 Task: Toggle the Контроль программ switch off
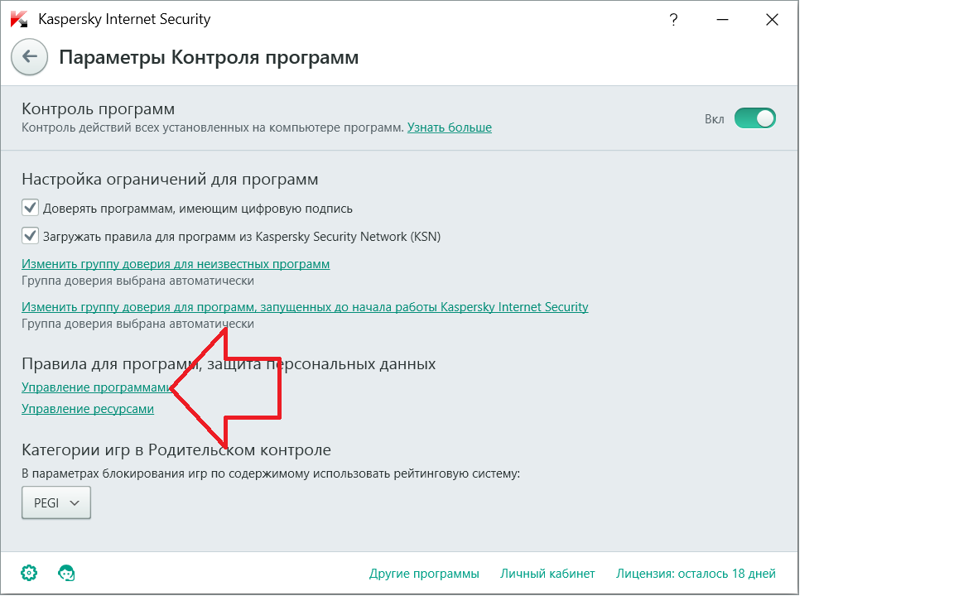pos(755,118)
